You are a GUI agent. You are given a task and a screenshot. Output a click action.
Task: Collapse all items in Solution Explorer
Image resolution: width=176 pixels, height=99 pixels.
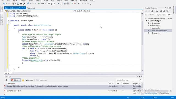(164, 11)
